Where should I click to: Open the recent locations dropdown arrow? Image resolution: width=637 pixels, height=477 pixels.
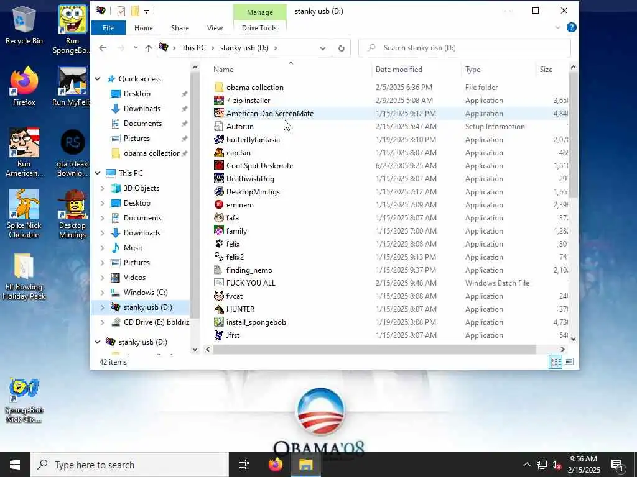[136, 48]
